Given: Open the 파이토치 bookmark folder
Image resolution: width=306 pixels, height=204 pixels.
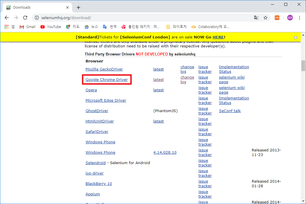Looking at the screenshot, I should [176, 27].
